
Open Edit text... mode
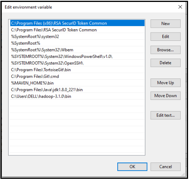coord(166,115)
